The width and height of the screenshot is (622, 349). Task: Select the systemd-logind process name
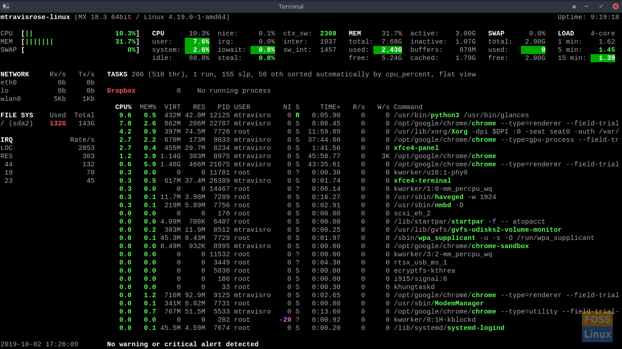(x=475, y=328)
